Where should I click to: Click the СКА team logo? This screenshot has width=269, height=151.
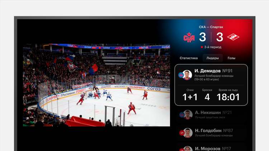[x=189, y=37]
